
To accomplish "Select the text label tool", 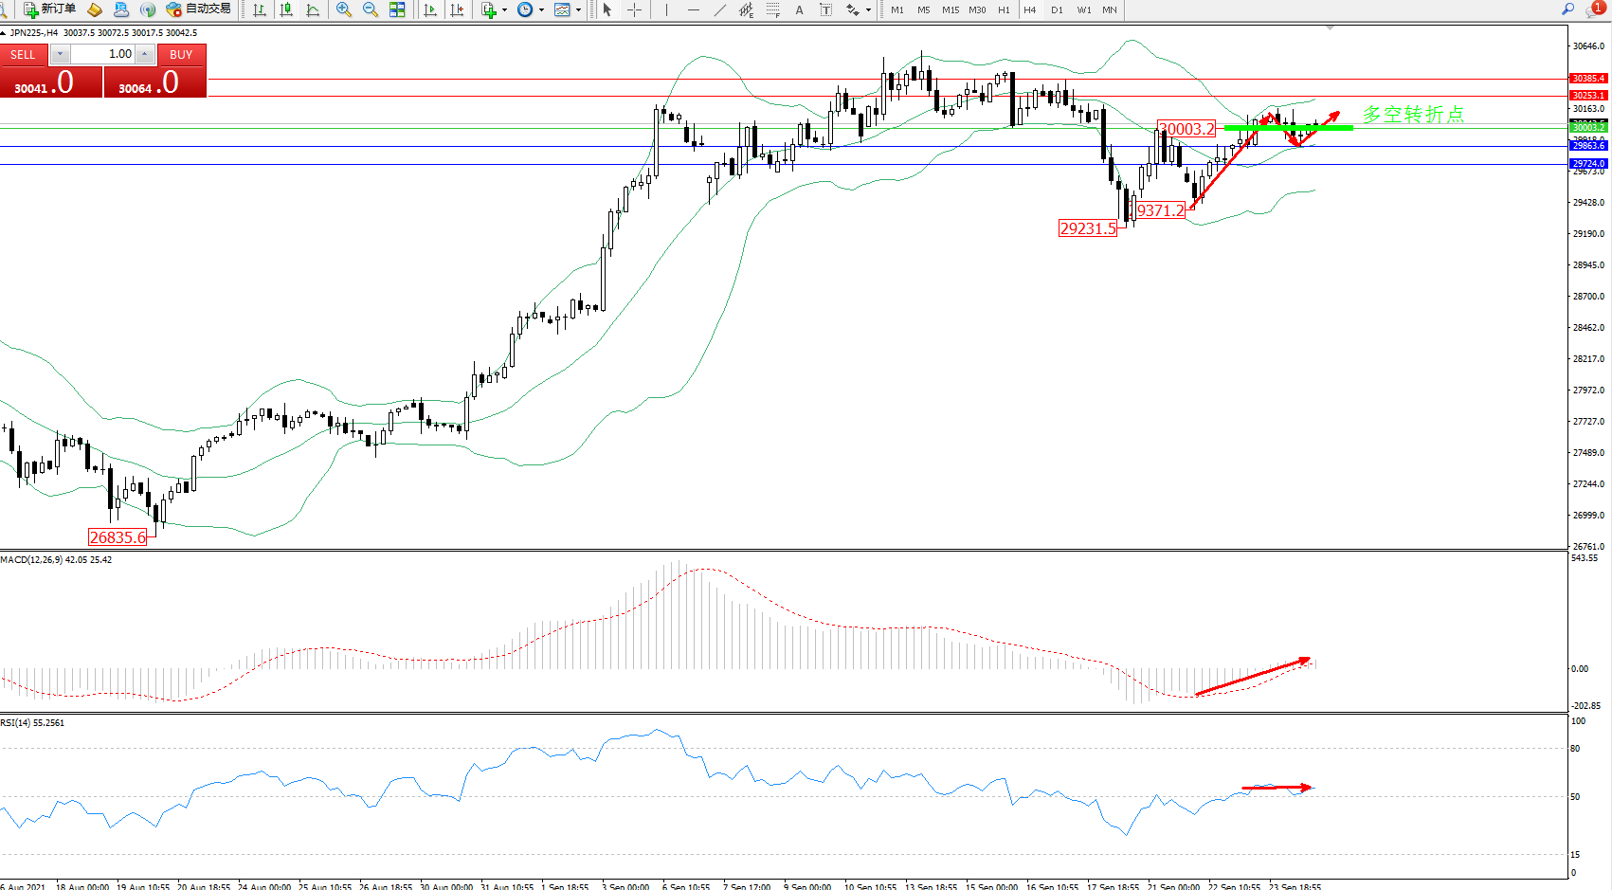I will pos(825,9).
